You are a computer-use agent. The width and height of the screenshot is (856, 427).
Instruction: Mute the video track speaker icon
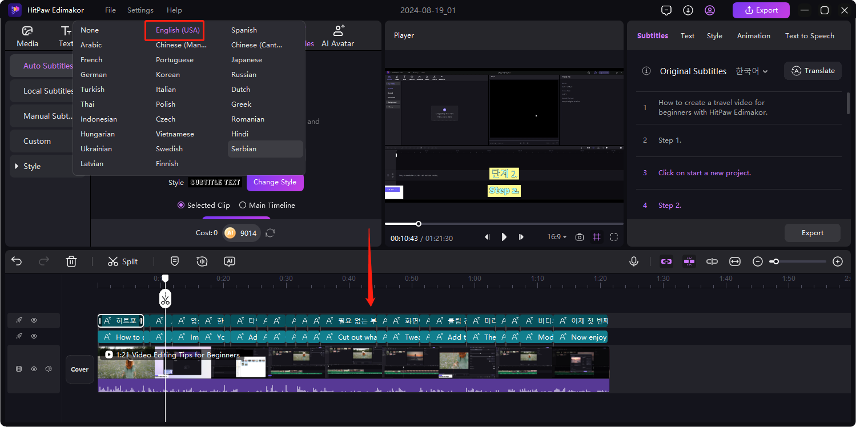[x=49, y=369]
